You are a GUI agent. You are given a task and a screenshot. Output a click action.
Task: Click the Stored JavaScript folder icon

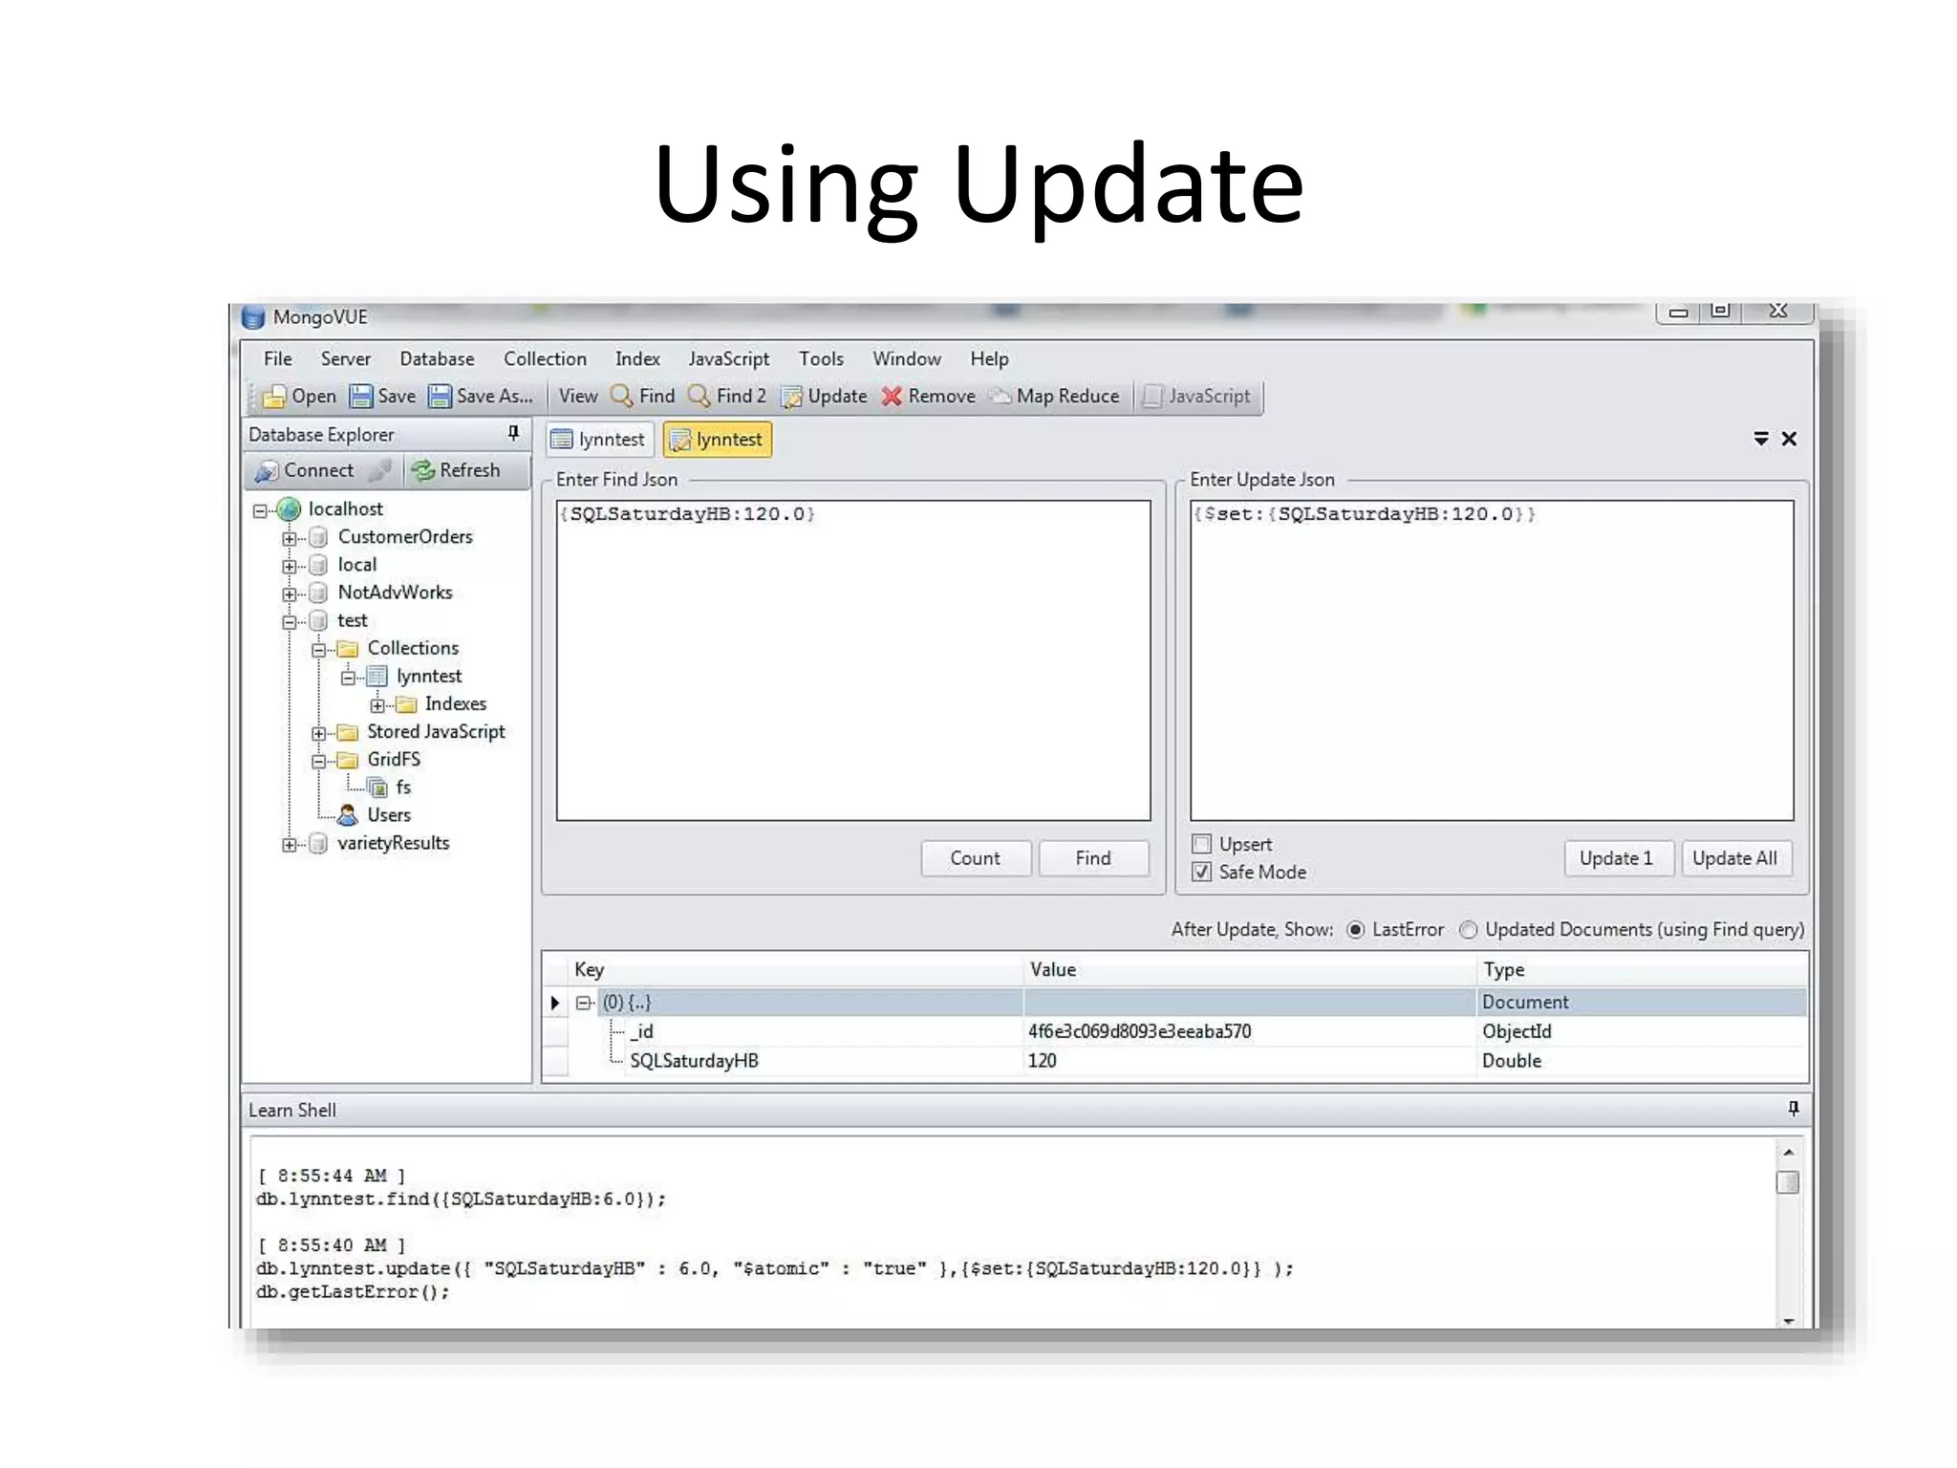click(x=348, y=732)
